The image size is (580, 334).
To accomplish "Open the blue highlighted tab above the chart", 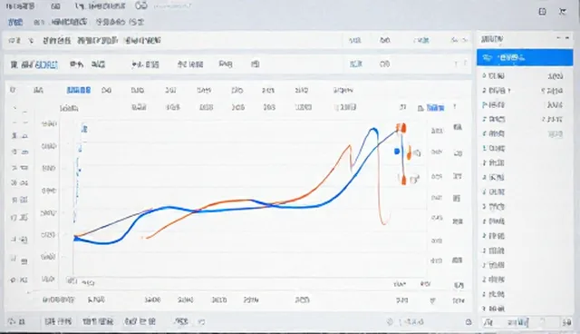I will tap(79, 90).
